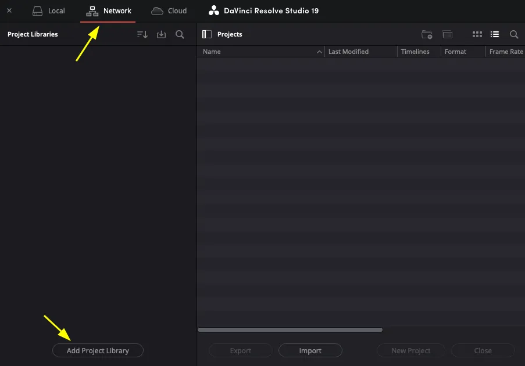Click the Export button
This screenshot has width=525, height=366.
click(x=240, y=350)
